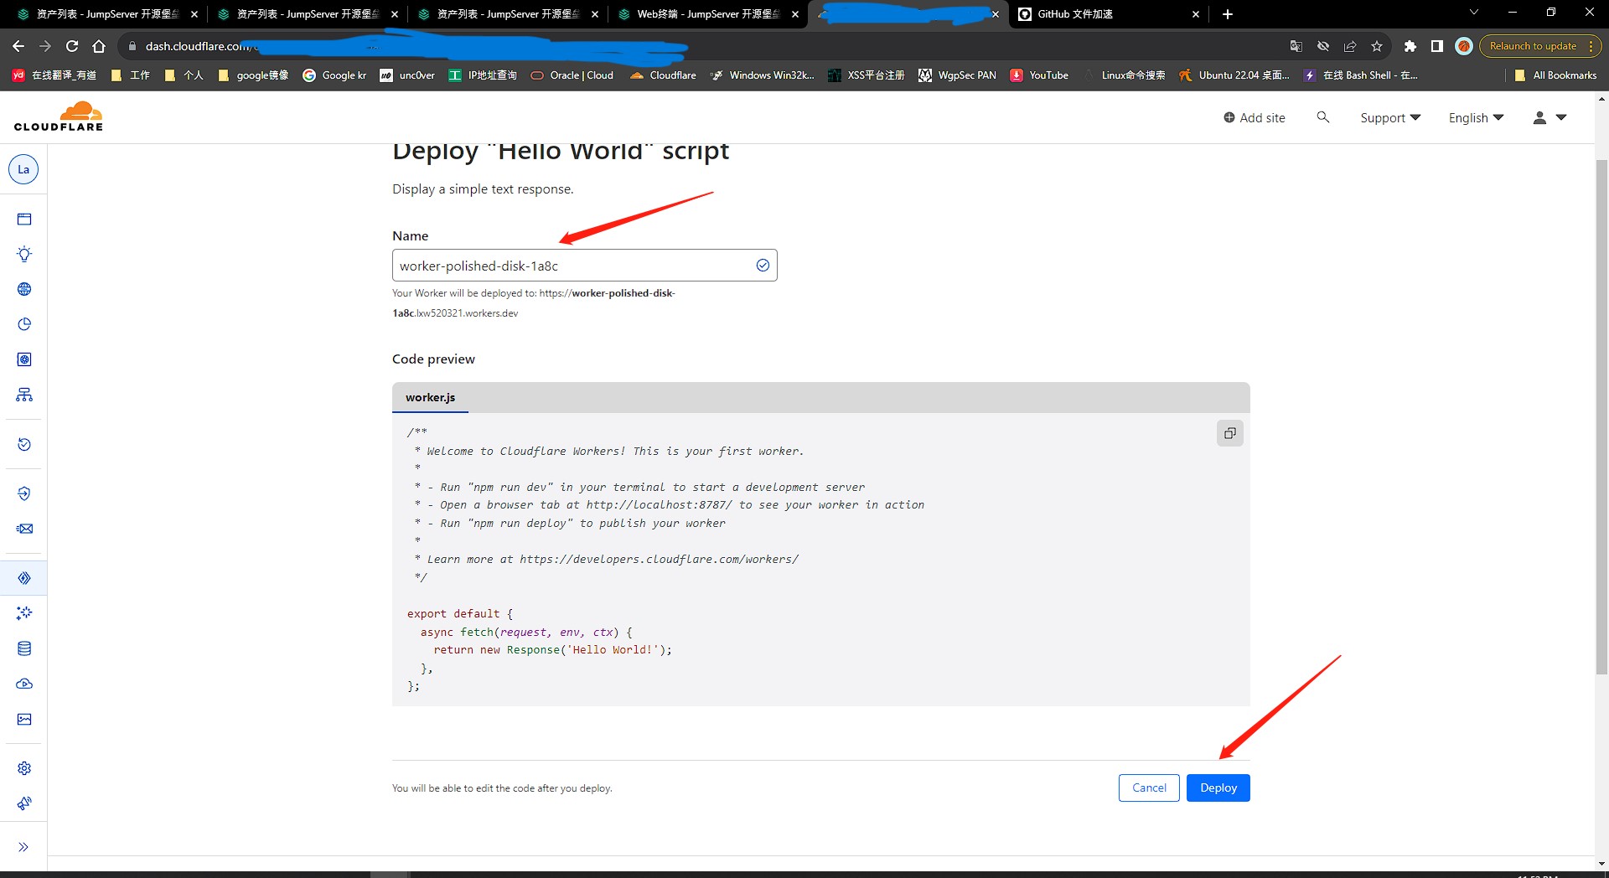Click the Cloudflare dashboard search icon
The image size is (1609, 878).
(1323, 117)
